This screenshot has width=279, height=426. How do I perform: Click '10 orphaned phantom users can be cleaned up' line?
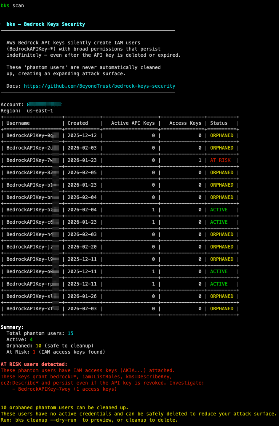coord(64,408)
